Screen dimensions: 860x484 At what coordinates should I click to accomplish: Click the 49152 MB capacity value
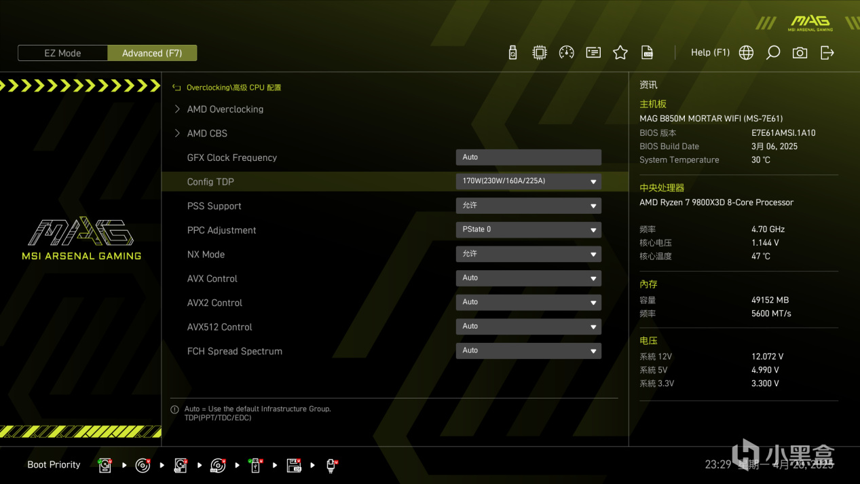point(770,300)
